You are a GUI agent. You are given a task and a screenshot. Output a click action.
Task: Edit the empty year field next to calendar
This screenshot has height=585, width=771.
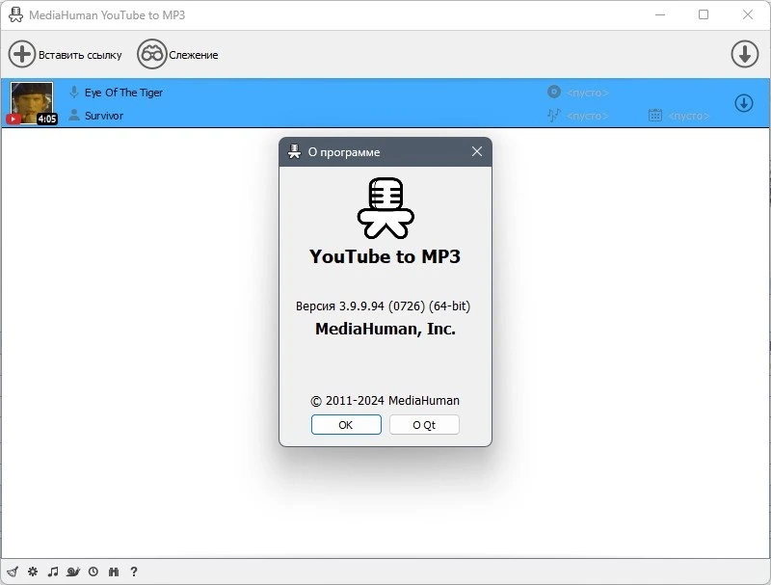point(689,116)
